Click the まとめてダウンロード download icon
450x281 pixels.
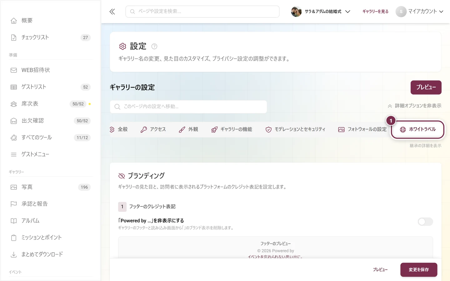[14, 255]
